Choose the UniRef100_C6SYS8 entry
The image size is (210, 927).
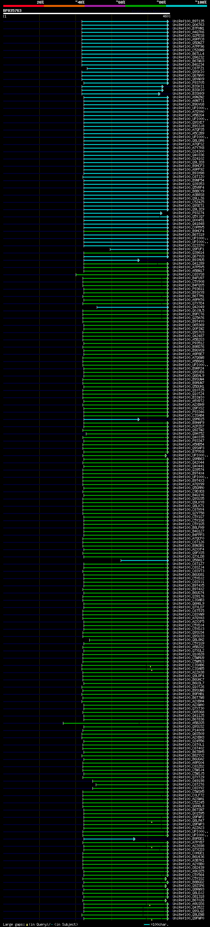[188, 274]
